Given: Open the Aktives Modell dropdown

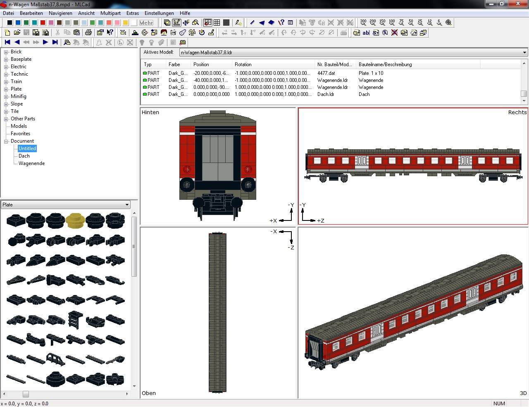Looking at the screenshot, I should click(524, 53).
